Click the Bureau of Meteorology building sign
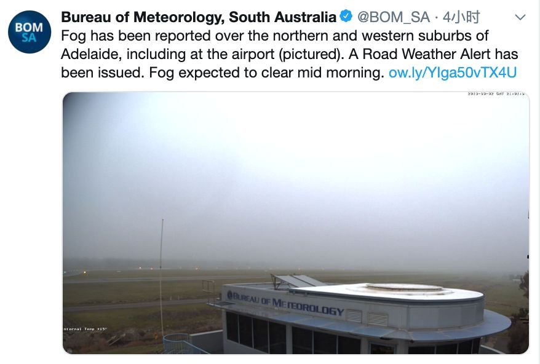The height and width of the screenshot is (364, 540). tap(285, 303)
